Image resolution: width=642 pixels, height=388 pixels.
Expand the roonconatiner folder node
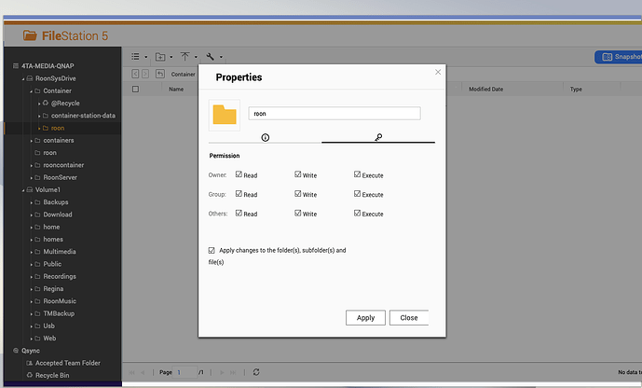pos(31,165)
